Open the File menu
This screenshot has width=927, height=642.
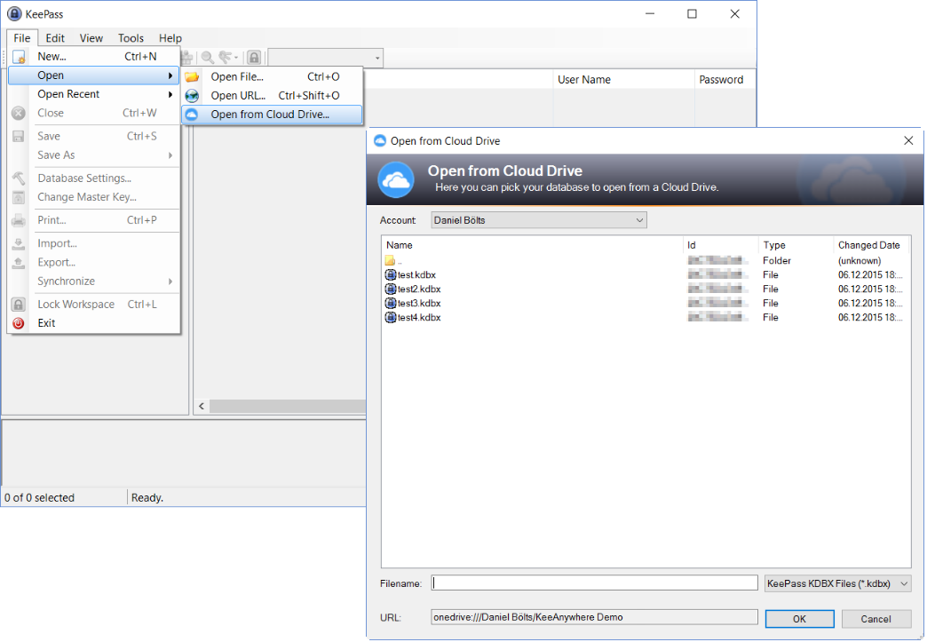22,38
